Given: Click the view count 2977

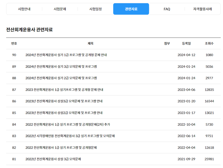Looking at the screenshot, I should pos(209,78).
